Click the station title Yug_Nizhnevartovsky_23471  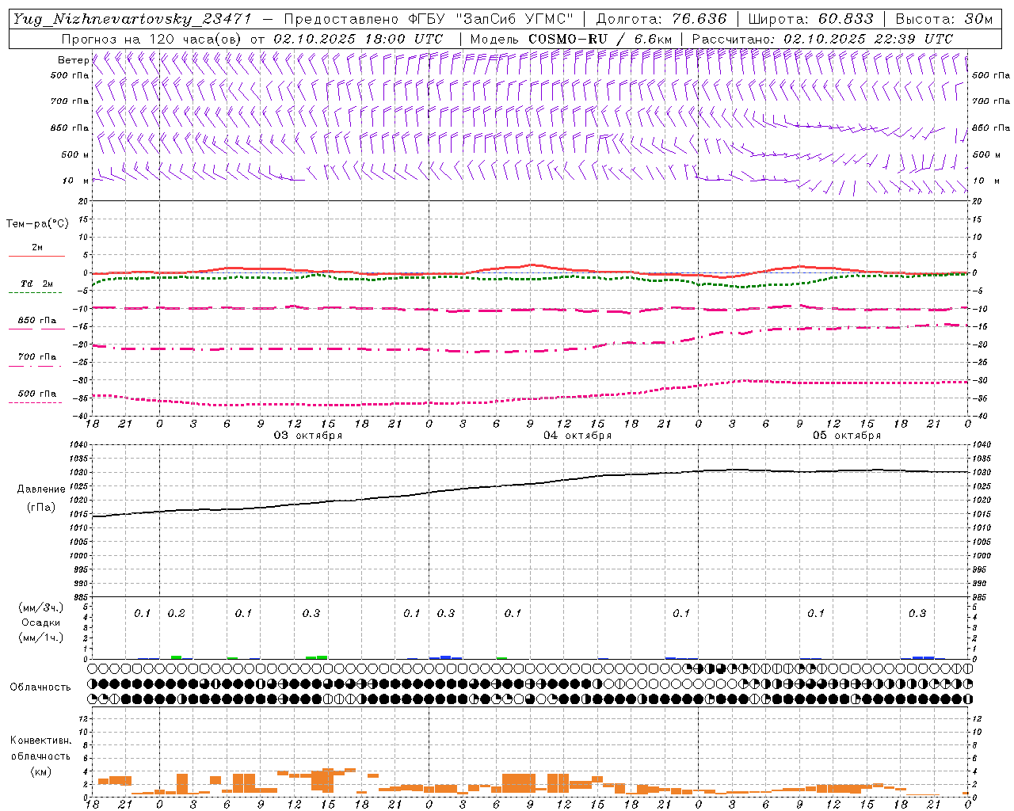[x=132, y=19]
